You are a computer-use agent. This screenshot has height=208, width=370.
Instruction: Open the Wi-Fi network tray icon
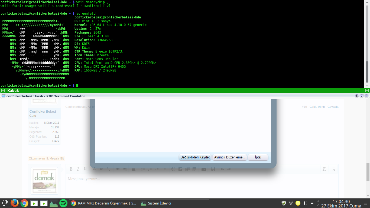point(291,203)
